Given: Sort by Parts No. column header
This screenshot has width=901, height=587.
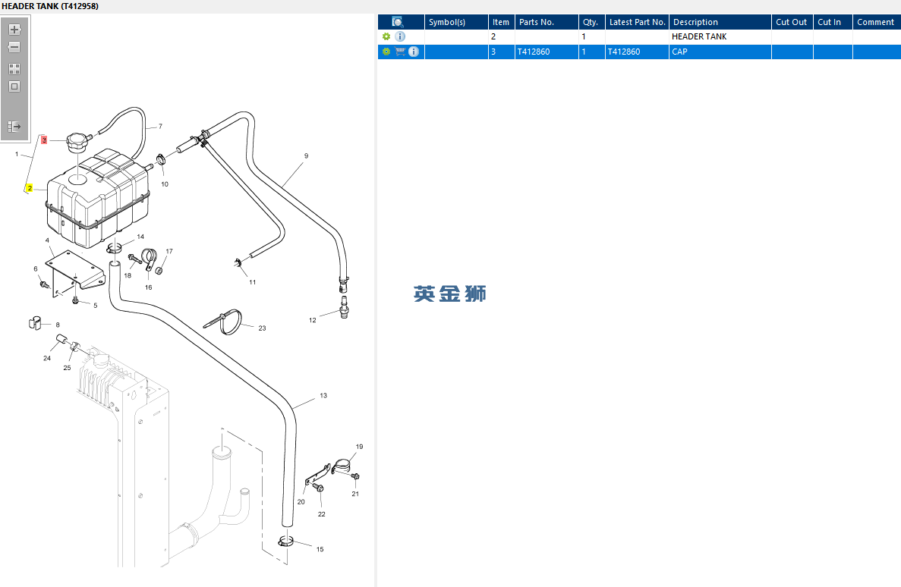Looking at the screenshot, I should pos(547,22).
